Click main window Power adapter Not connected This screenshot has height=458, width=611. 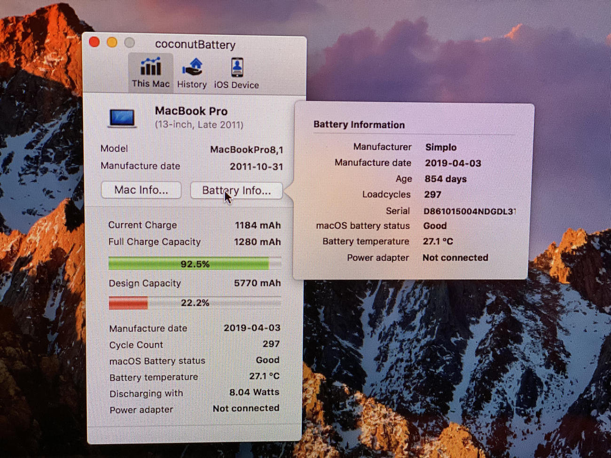[246, 408]
